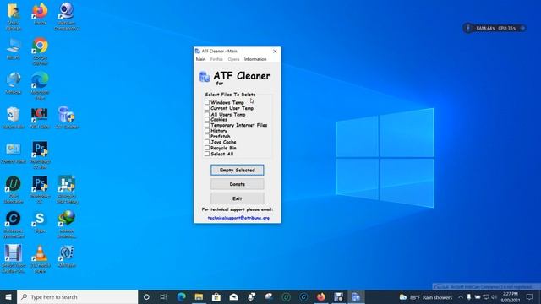Viewport: 541px width, 304px height.
Task: Open the Information menu
Action: tap(255, 59)
